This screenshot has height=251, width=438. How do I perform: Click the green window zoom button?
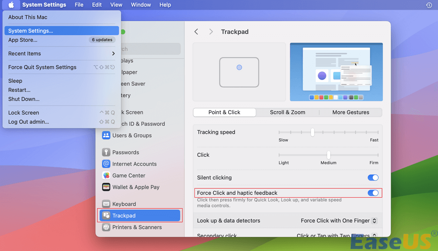(123, 32)
